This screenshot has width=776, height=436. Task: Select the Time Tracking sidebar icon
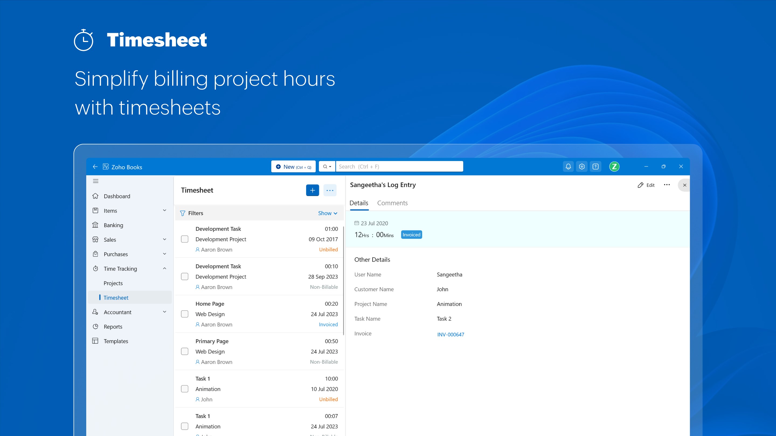[95, 268]
